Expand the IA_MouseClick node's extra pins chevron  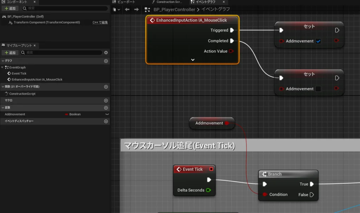193,60
